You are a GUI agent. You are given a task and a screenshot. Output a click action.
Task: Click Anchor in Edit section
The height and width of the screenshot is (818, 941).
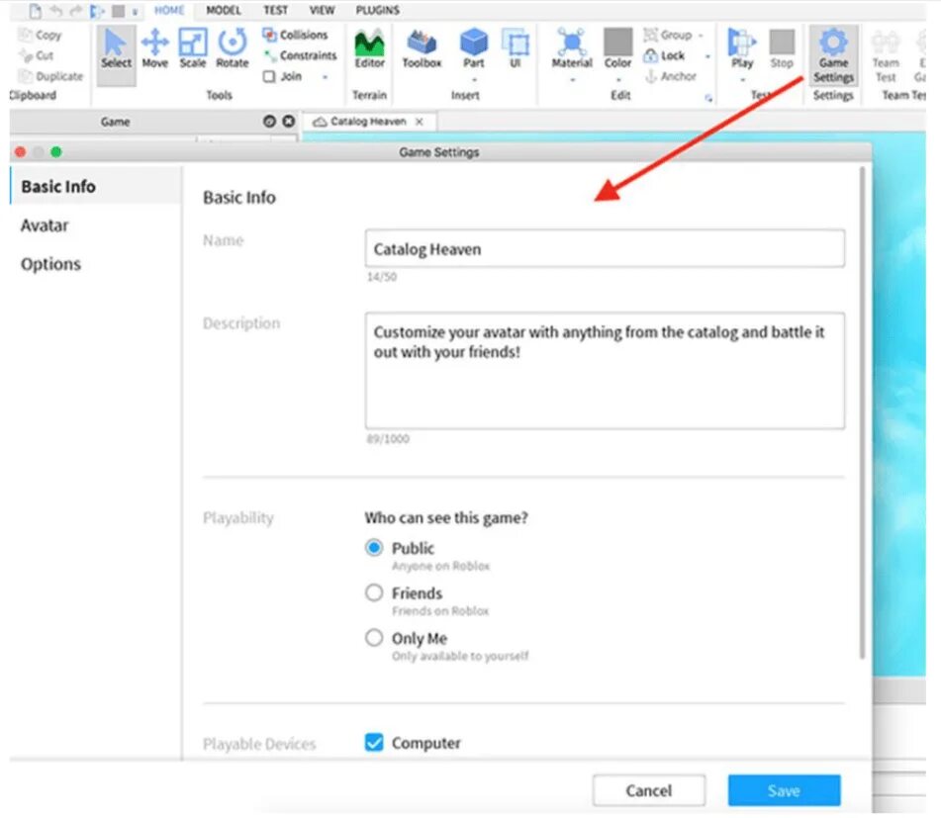(670, 77)
